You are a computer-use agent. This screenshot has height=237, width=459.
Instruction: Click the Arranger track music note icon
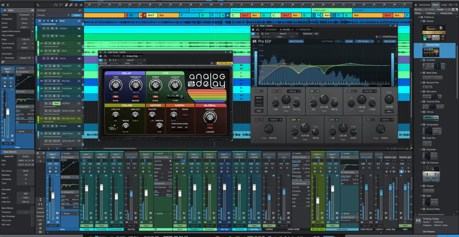point(80,10)
